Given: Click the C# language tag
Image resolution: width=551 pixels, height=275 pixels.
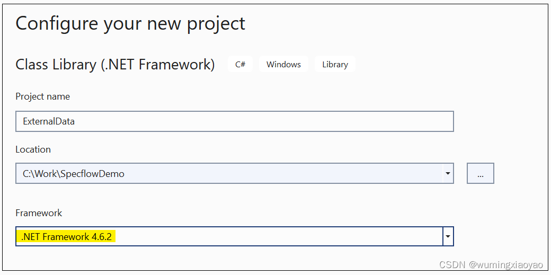Looking at the screenshot, I should point(240,64).
